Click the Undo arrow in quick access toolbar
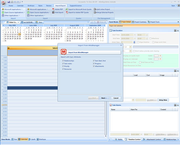This screenshot has height=145, width=180. (15, 2)
